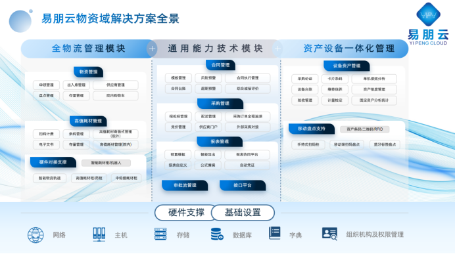This screenshot has height=254, width=455.
Task: Click the 资产条码/二维码/RFID gray label
Action: pos(365,129)
